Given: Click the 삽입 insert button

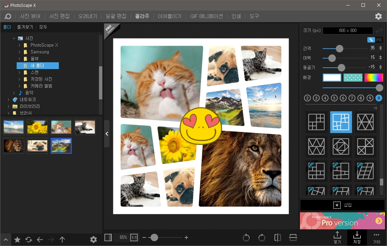Looking at the screenshot, I should coord(342,205).
